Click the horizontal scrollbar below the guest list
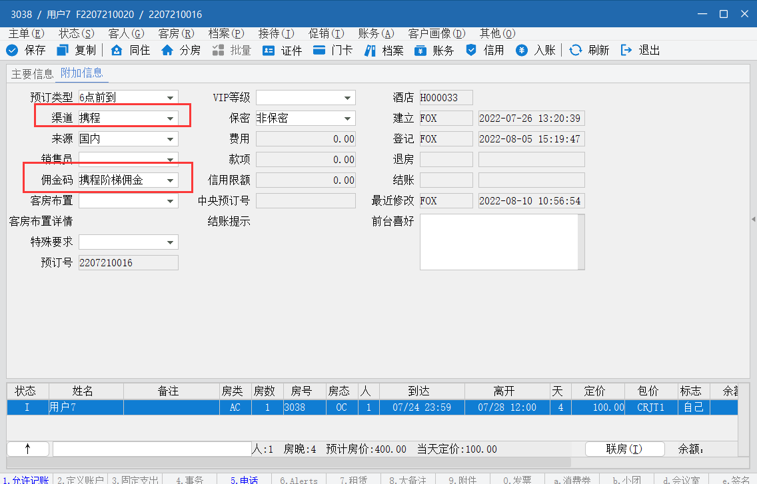This screenshot has height=484, width=757. point(288,462)
